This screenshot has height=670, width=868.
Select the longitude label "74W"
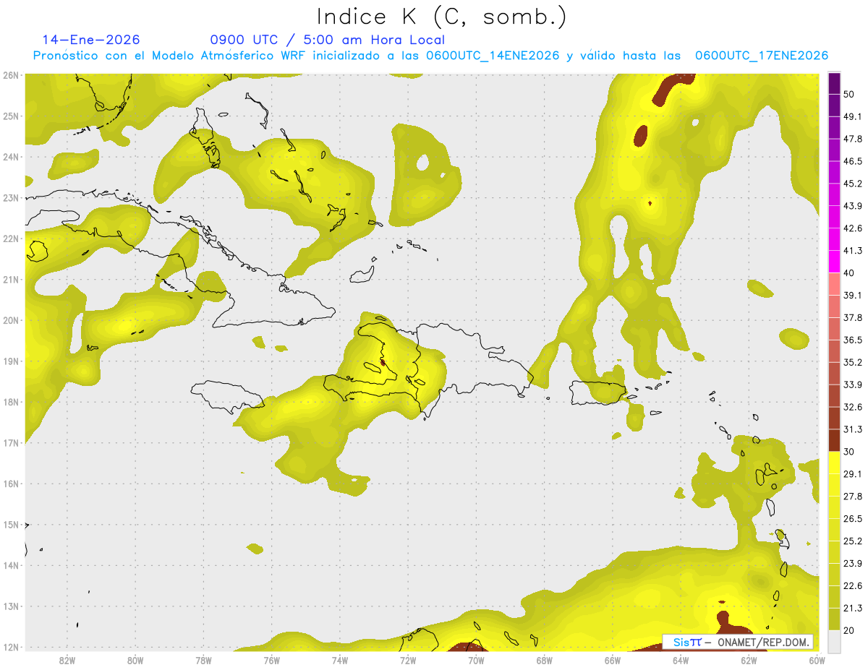pos(339,660)
